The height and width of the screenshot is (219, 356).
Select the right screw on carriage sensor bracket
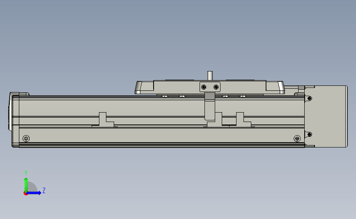(216, 87)
